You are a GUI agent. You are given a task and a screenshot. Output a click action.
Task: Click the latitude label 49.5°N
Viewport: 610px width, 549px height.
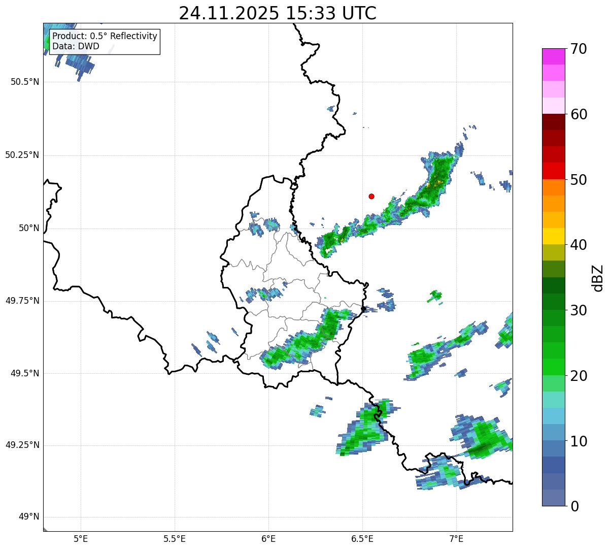point(24,373)
